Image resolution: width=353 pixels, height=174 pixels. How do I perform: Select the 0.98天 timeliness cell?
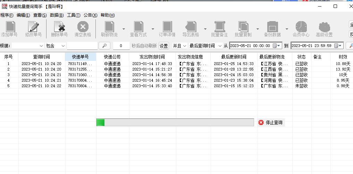pos(343,86)
